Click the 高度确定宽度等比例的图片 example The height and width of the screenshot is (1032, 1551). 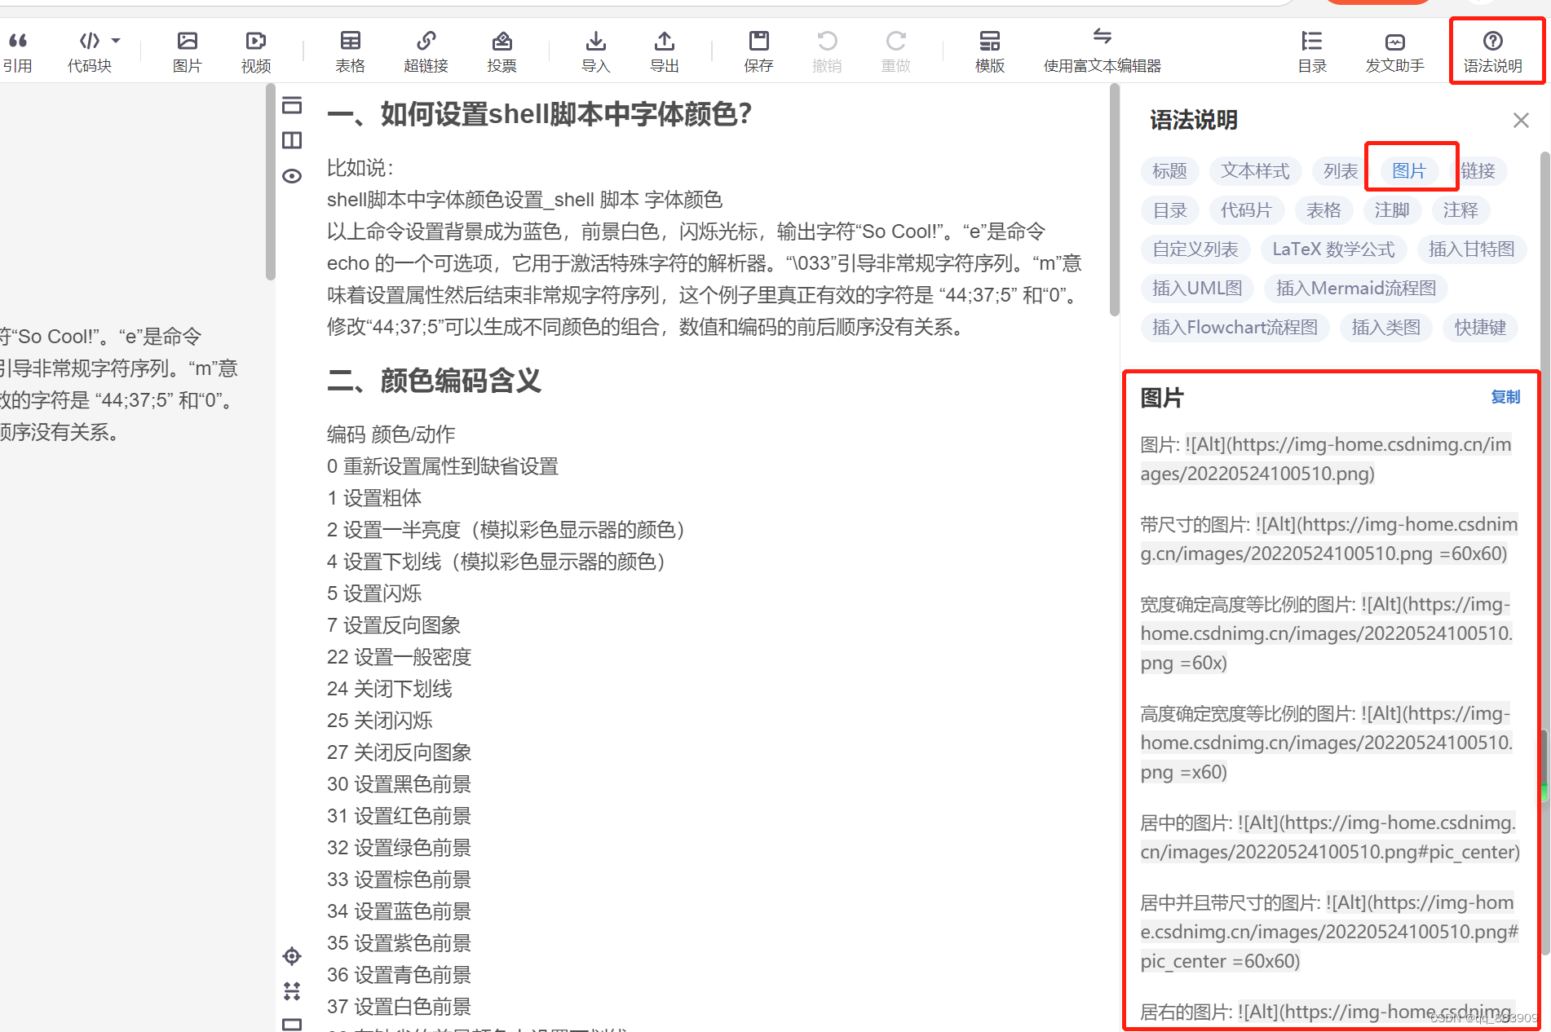1326,743
